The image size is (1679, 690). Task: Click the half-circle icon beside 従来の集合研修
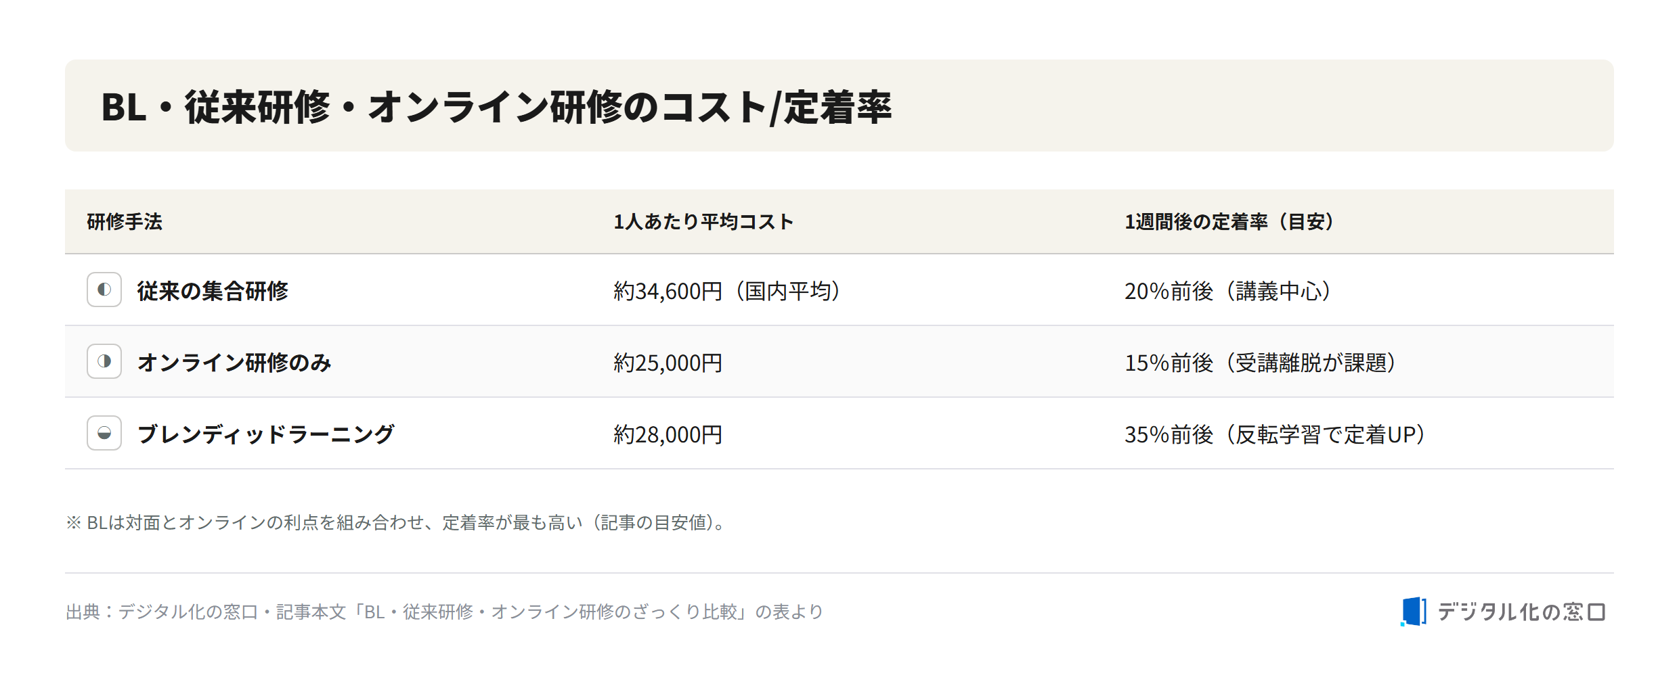coord(104,290)
